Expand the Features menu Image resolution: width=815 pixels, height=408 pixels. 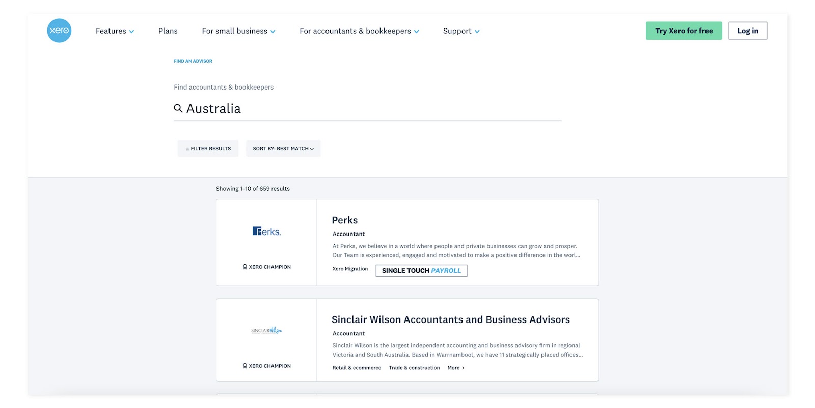[115, 31]
